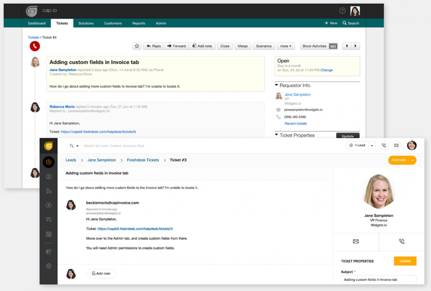Open helpdesk/tickets/6 link
Image resolution: width=431 pixels, height=291 pixels.
98,132
